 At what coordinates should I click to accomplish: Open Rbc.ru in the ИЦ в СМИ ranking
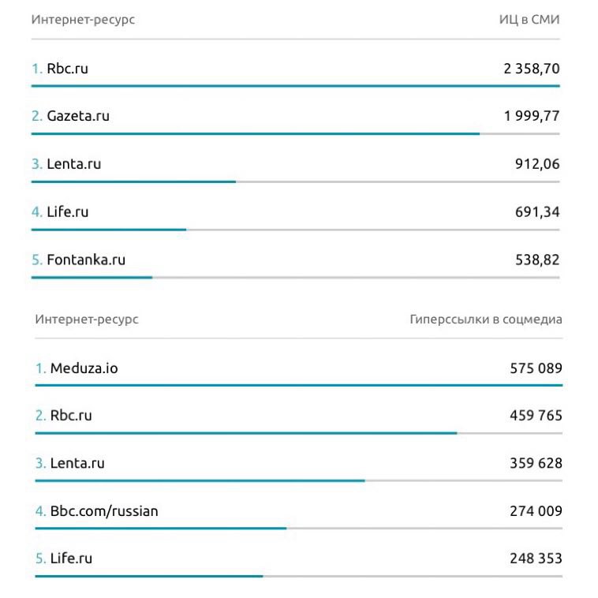67,69
